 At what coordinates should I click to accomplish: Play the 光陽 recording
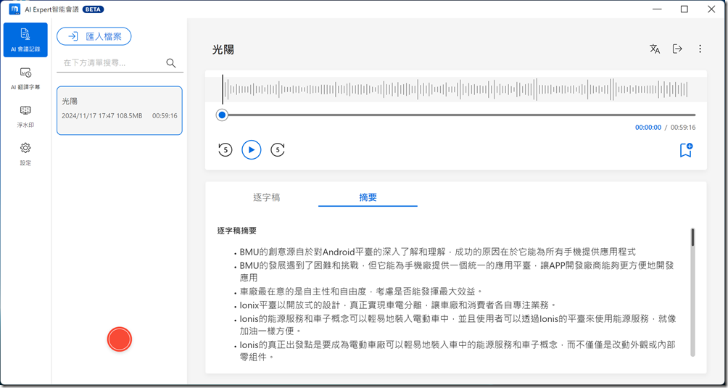click(251, 150)
